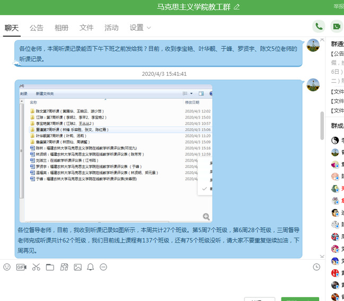This screenshot has height=301, width=344.
Task: Open the emoji picker in chat toolbar
Action: (x=7, y=267)
